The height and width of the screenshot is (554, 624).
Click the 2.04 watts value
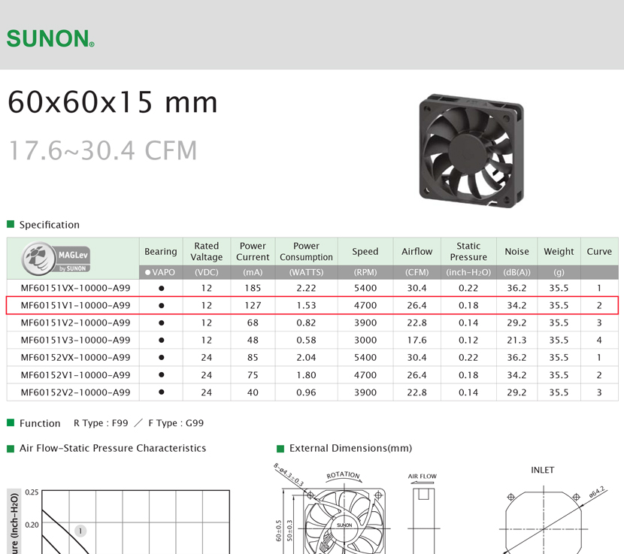pyautogui.click(x=307, y=357)
